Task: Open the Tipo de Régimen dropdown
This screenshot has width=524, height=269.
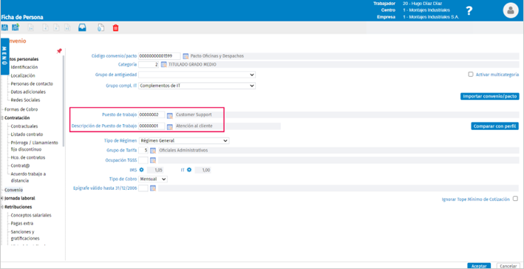Action: click(x=184, y=140)
